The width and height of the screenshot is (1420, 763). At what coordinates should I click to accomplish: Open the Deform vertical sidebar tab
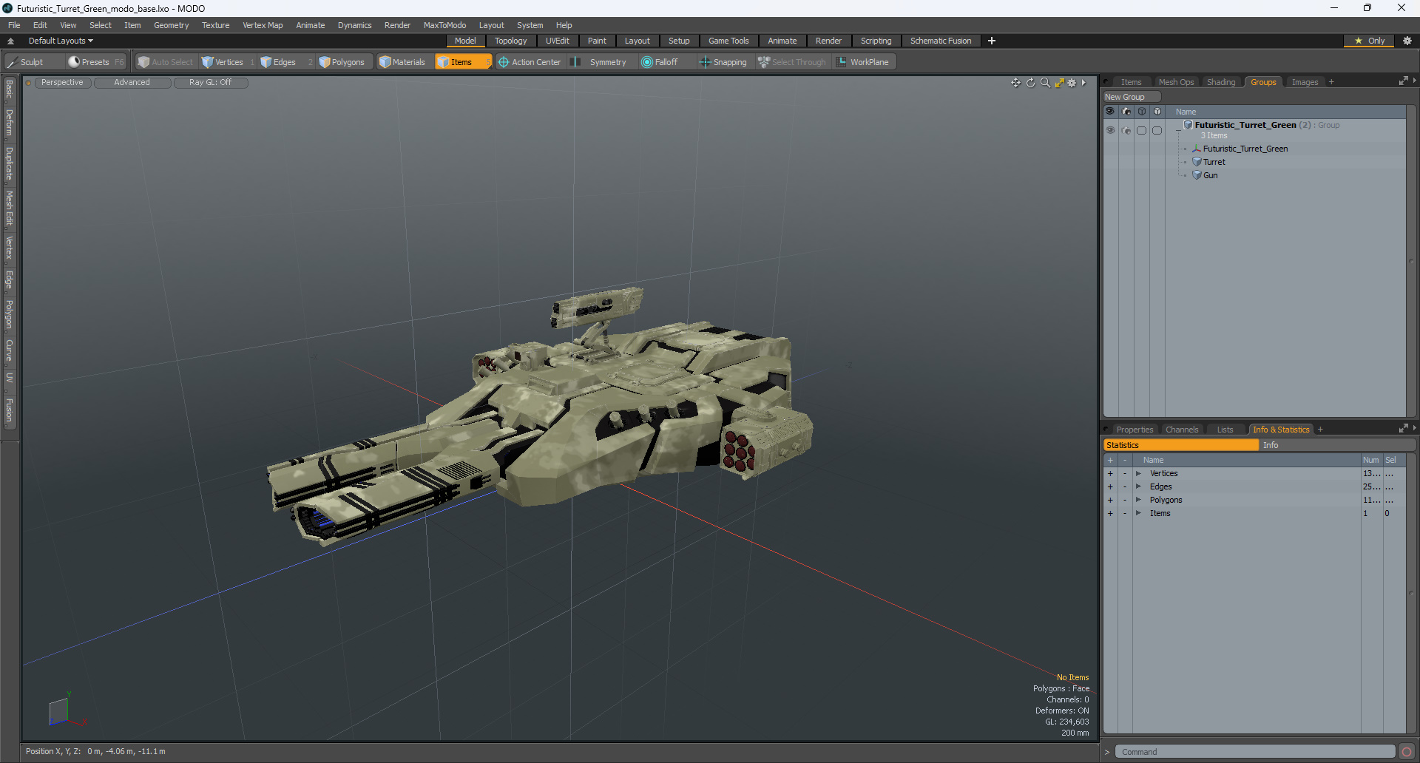point(9,123)
